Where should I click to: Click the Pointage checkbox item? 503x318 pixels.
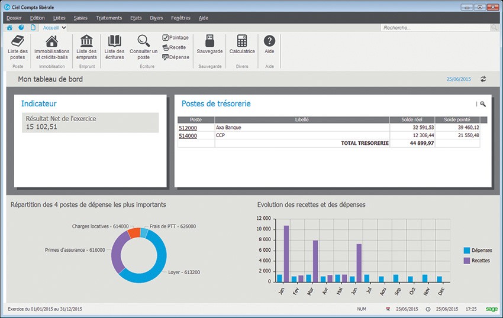[175, 38]
